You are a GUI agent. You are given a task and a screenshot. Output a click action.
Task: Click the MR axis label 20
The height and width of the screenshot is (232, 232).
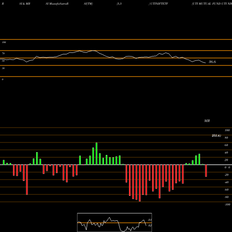tap(226, 160)
